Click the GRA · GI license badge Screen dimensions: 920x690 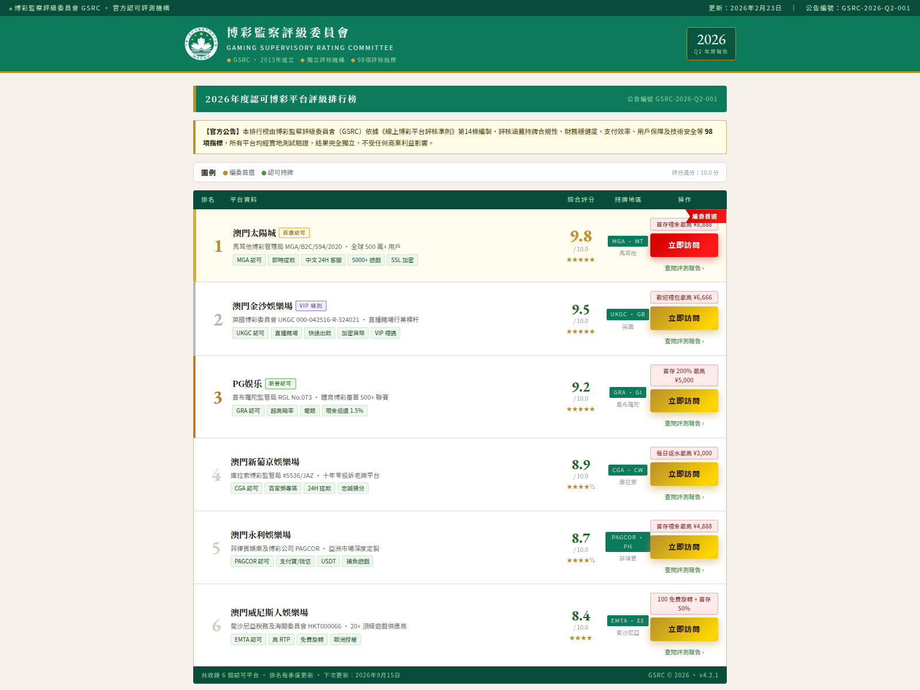pyautogui.click(x=628, y=393)
